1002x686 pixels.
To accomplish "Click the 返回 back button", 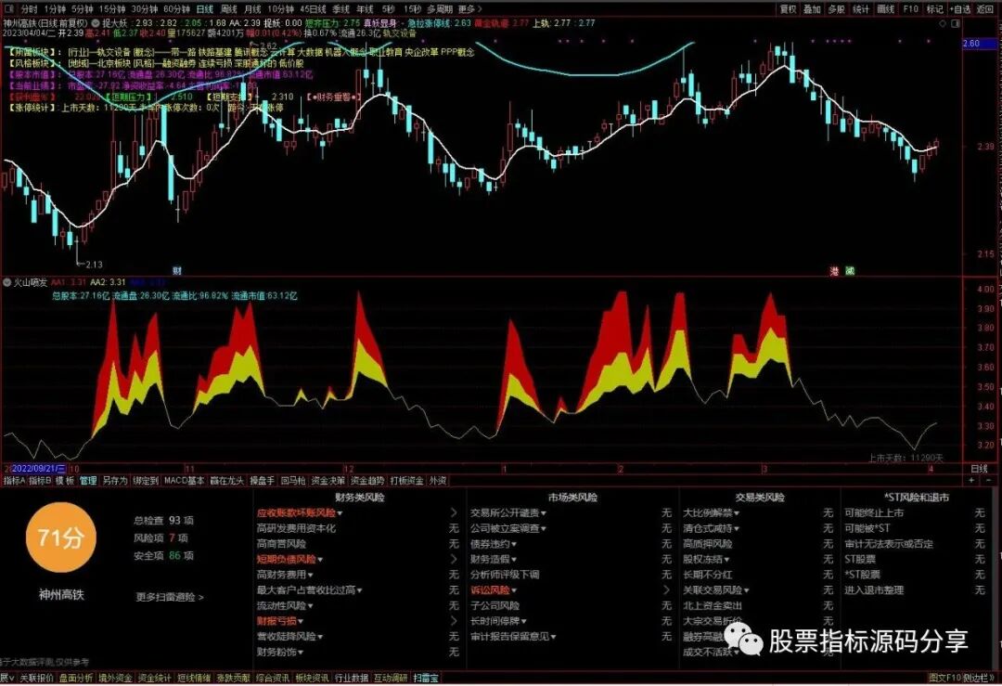I will click(984, 9).
